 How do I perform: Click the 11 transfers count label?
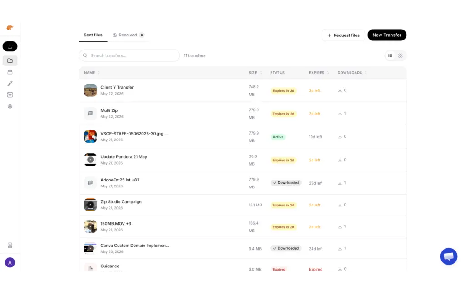coord(194,55)
